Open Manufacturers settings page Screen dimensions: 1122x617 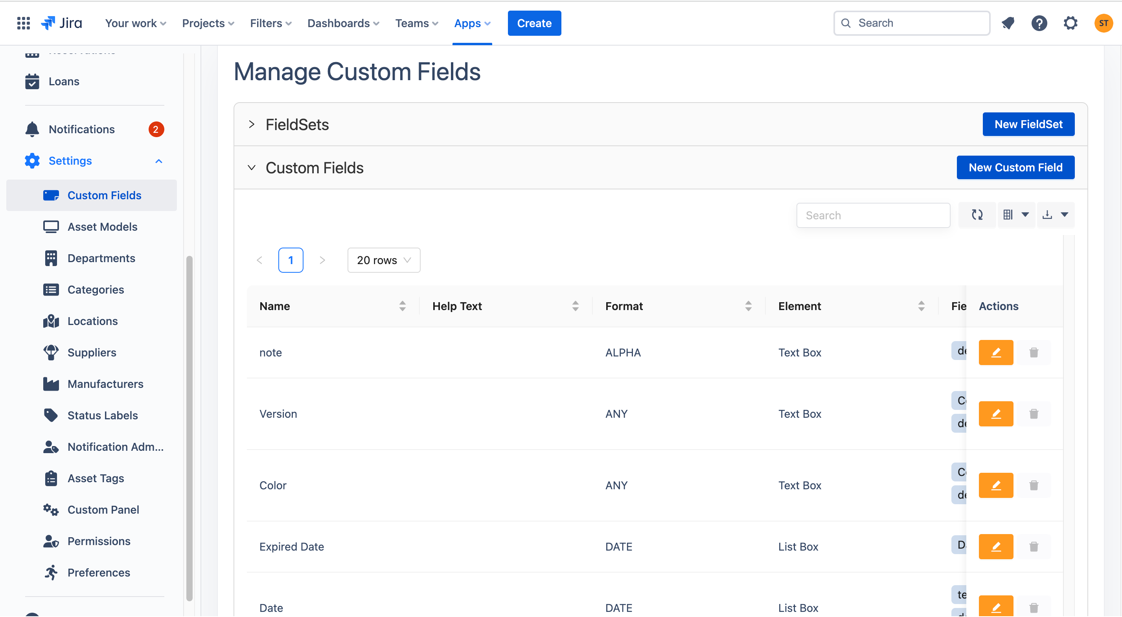tap(92, 384)
